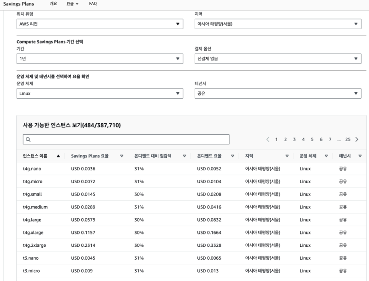Sort by Savings Plans 요율 column arrow
Screen dimensions: 369x281
tap(121, 156)
